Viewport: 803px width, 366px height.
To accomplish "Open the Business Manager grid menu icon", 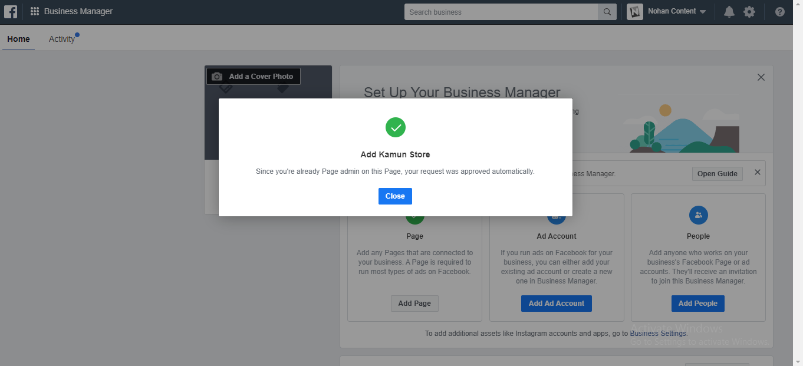I will pyautogui.click(x=35, y=12).
